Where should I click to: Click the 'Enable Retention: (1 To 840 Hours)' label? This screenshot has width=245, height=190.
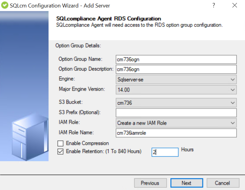coord(104,151)
